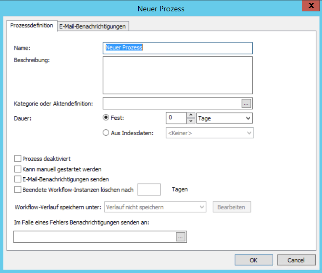Browse for error notification recipients
This screenshot has width=322, height=273.
[x=180, y=237]
